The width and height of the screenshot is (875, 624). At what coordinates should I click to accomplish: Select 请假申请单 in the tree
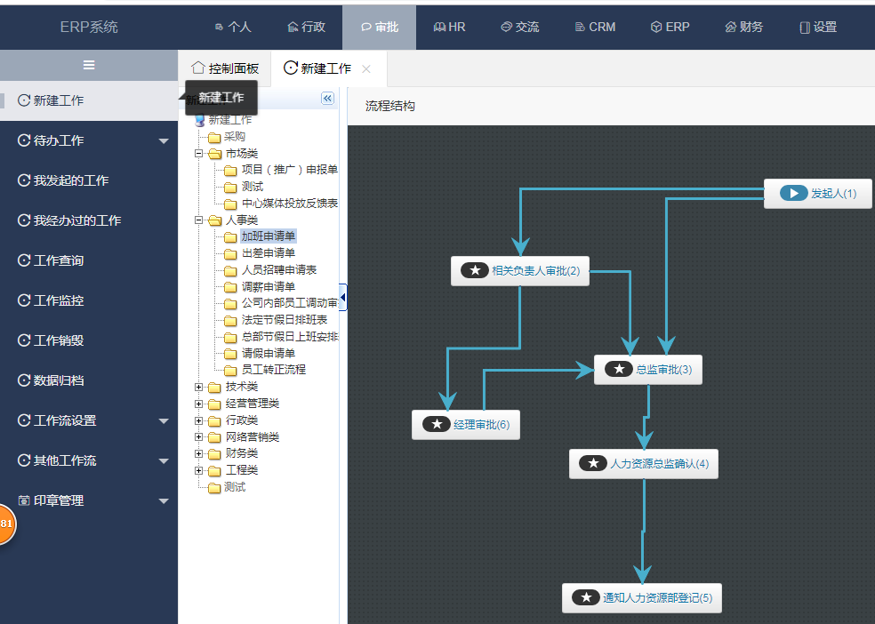[268, 353]
